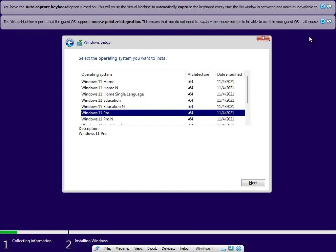Screen dimensions: 336x252
Task: Close the Windows Setup dialog
Action: 263,38
